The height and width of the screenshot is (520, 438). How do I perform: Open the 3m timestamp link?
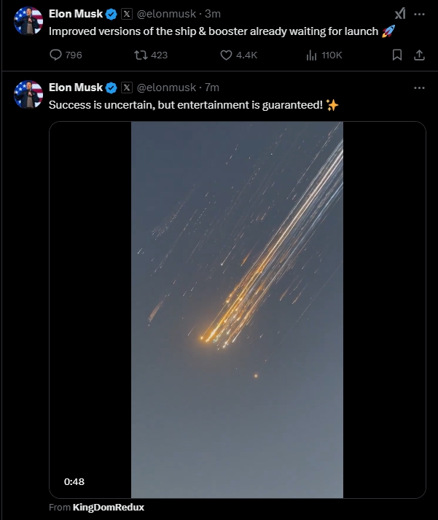tap(214, 14)
